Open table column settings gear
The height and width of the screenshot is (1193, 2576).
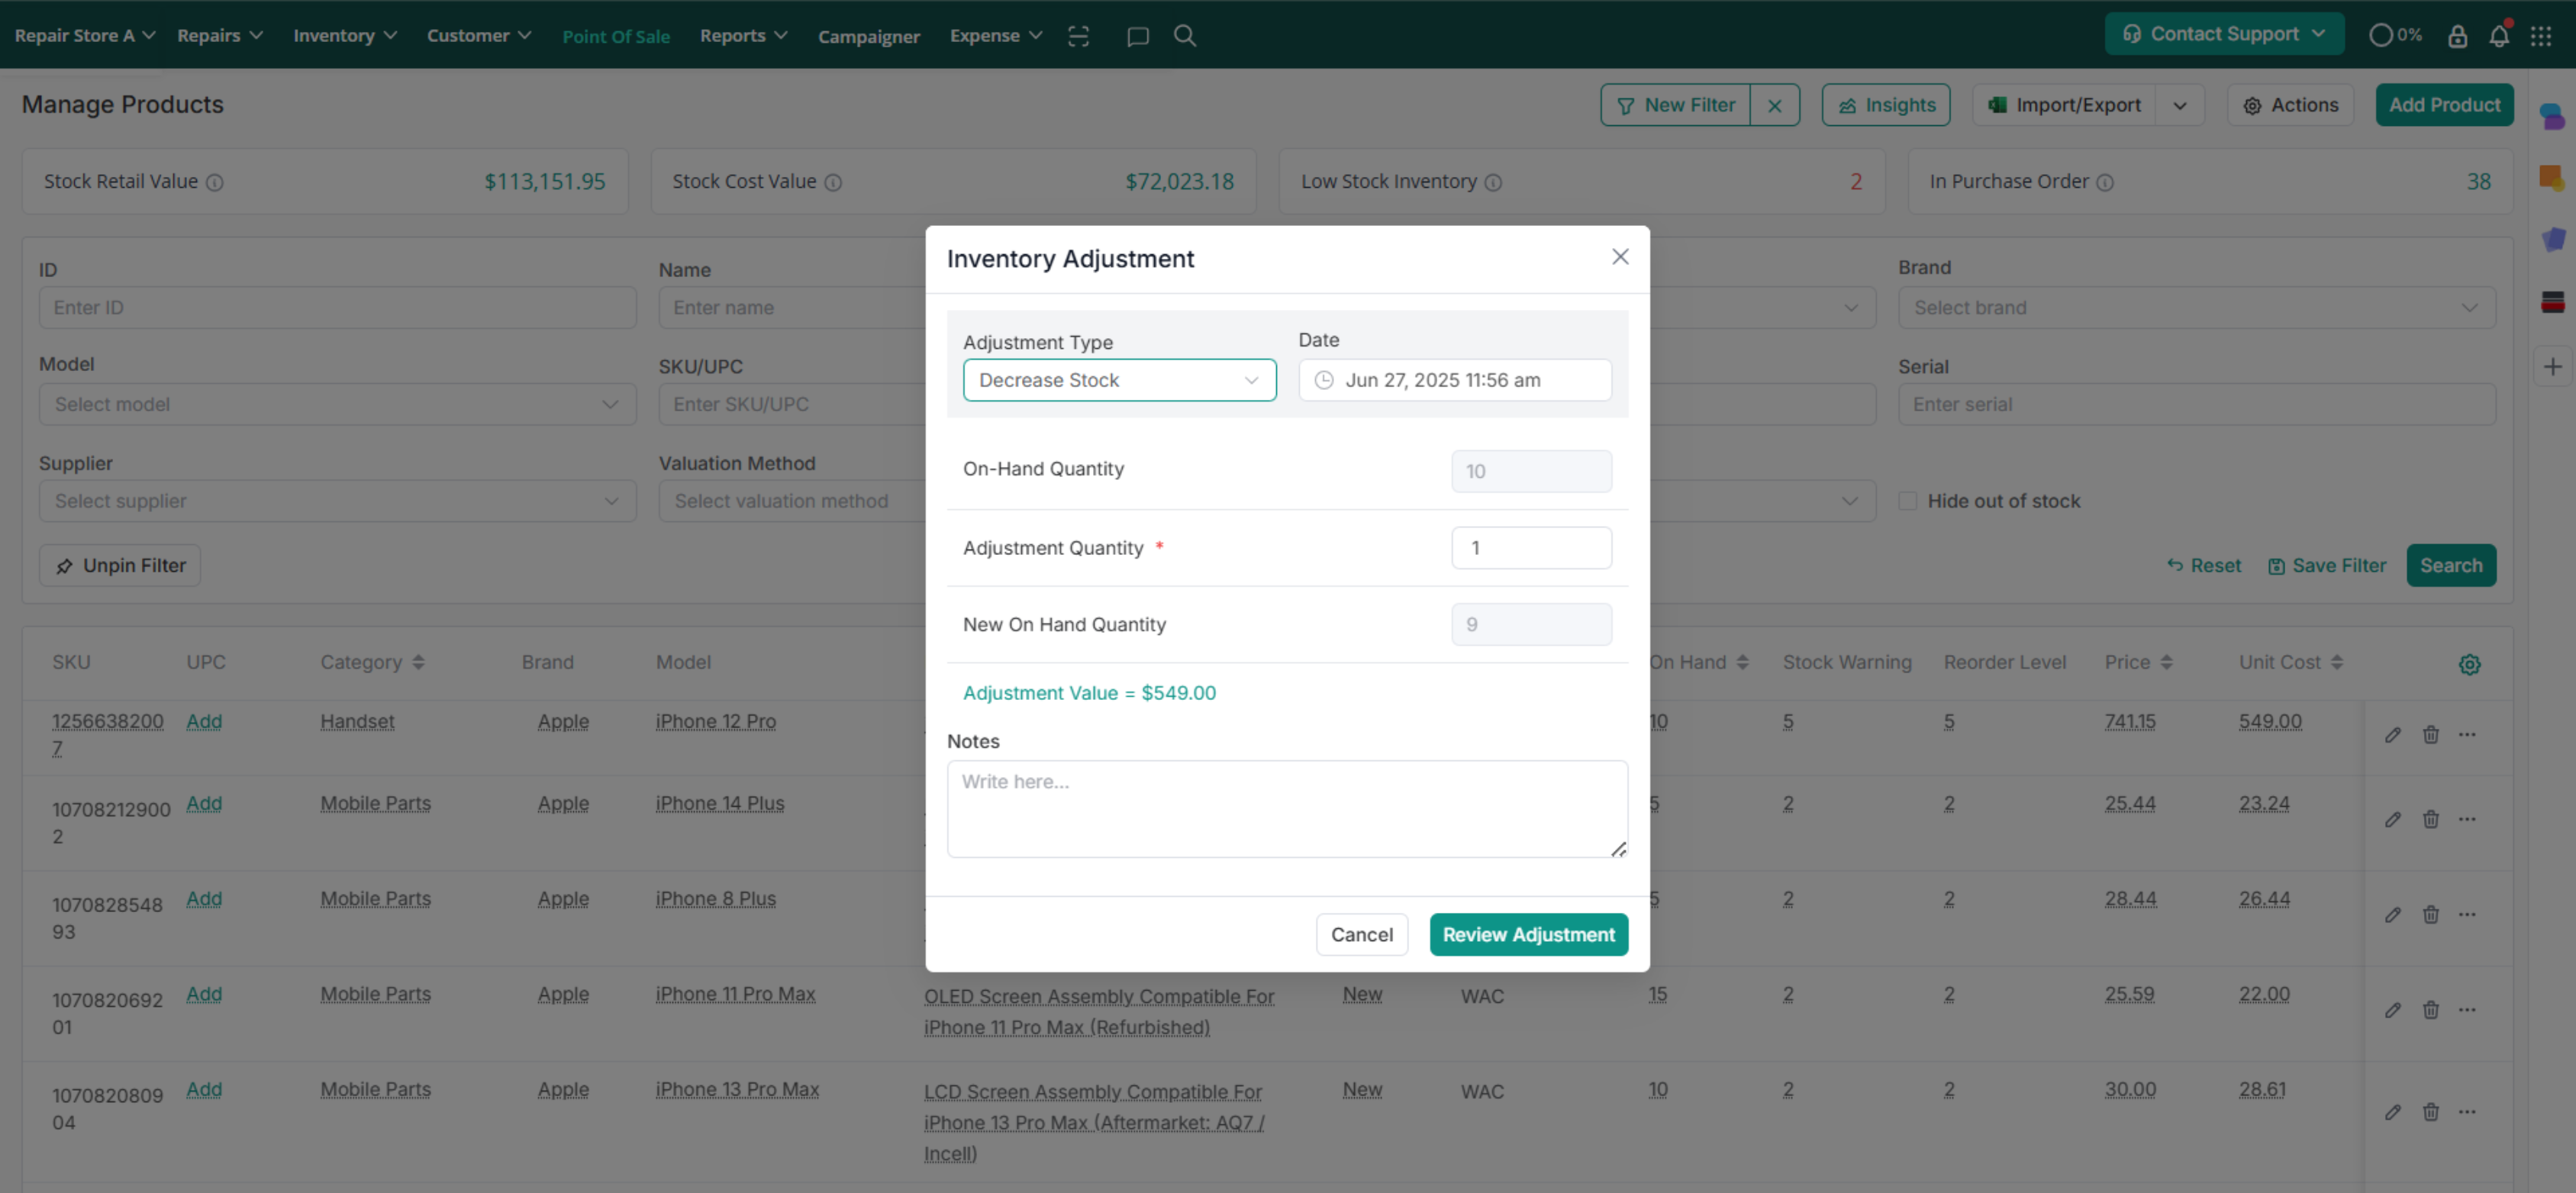point(2469,664)
